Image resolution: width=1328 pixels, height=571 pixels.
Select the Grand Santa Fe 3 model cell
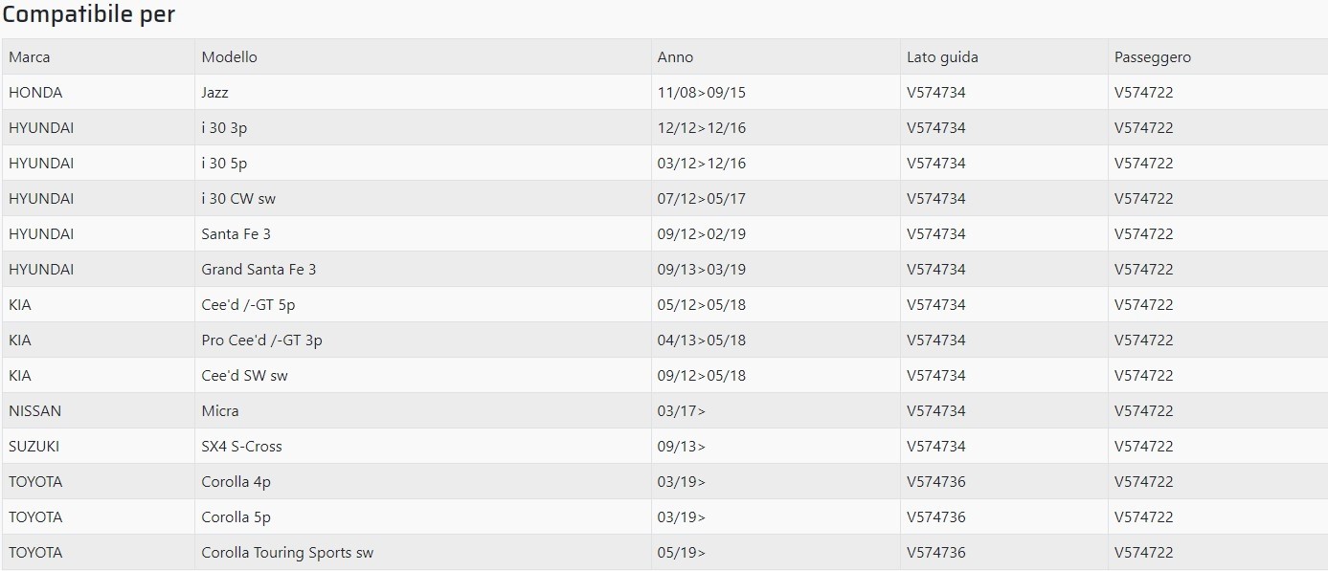[x=259, y=270]
